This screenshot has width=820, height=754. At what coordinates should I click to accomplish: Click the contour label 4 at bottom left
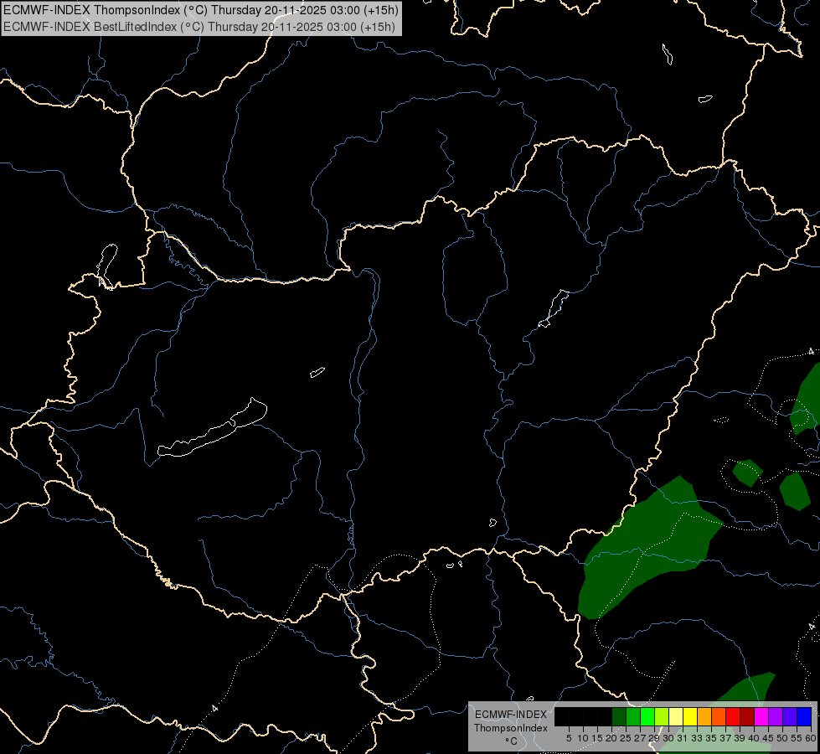pyautogui.click(x=214, y=709)
